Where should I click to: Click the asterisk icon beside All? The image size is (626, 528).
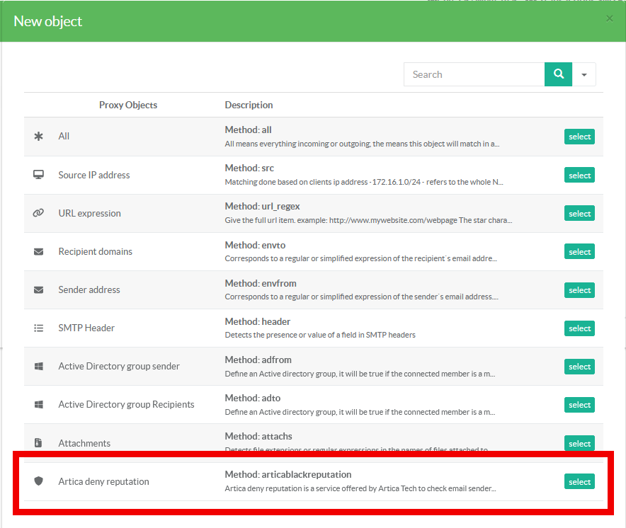[39, 137]
